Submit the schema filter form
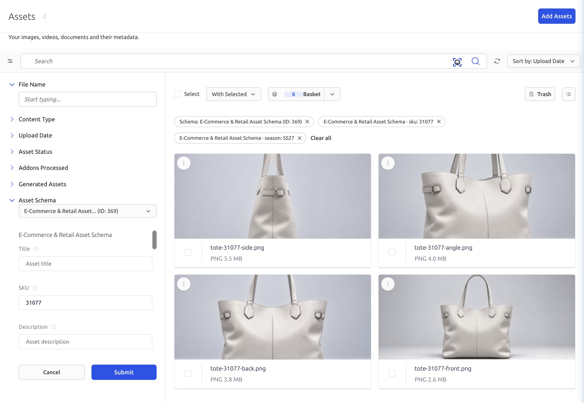Viewport: 584px width, 403px height. tap(124, 372)
